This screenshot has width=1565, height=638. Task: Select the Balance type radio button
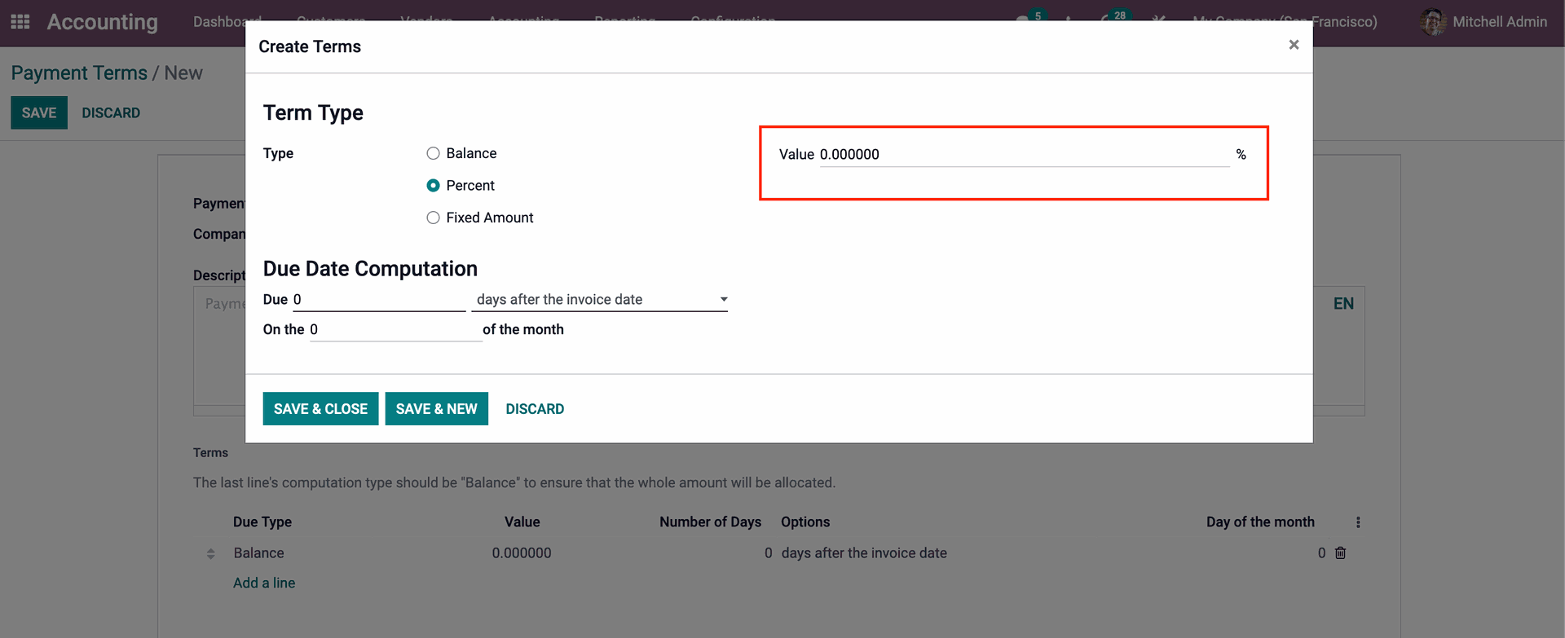pos(433,153)
